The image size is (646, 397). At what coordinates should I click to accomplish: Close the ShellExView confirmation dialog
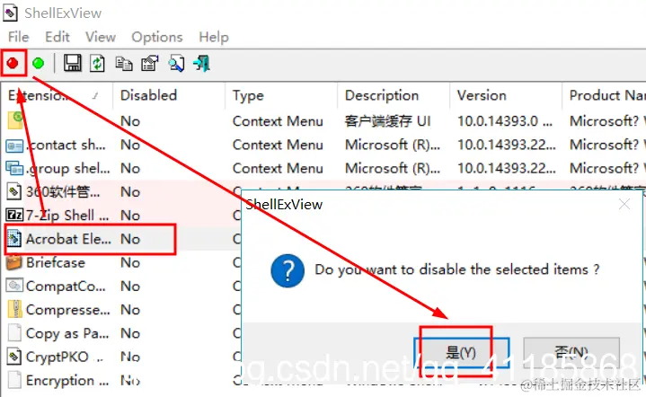[x=624, y=204]
